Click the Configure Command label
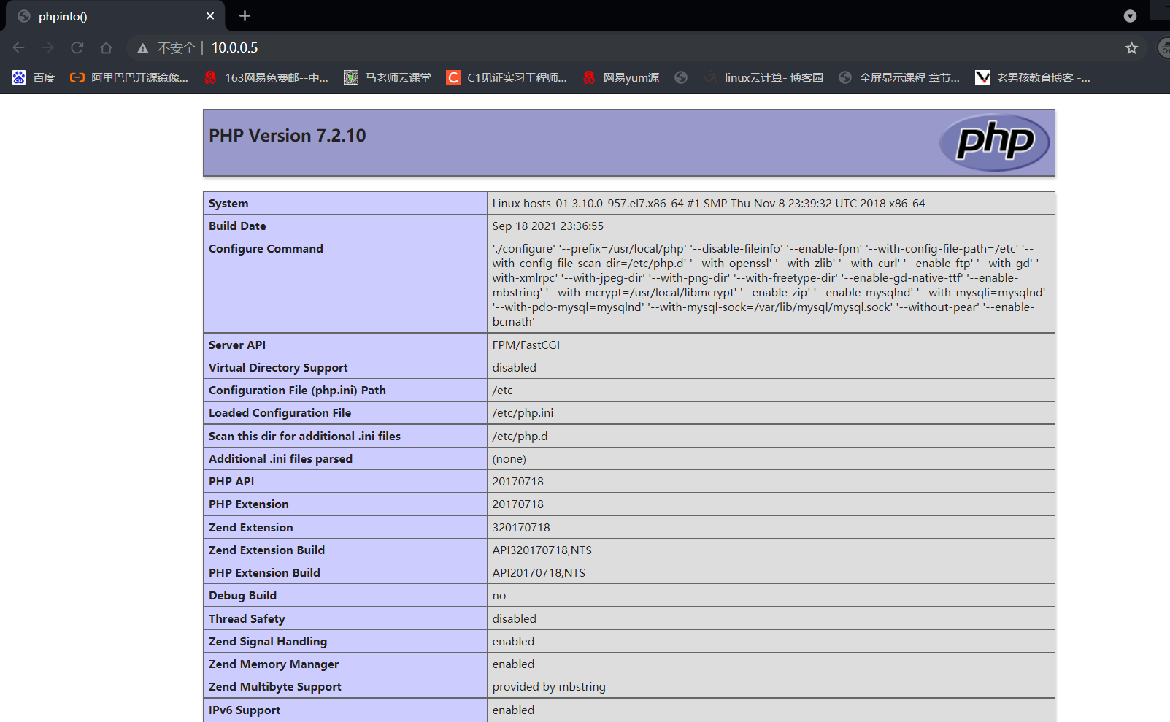Viewport: 1170px width, 722px height. [266, 249]
